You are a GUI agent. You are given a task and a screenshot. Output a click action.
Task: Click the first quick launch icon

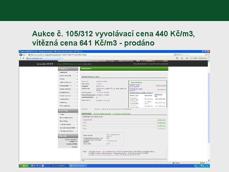coord(32,166)
